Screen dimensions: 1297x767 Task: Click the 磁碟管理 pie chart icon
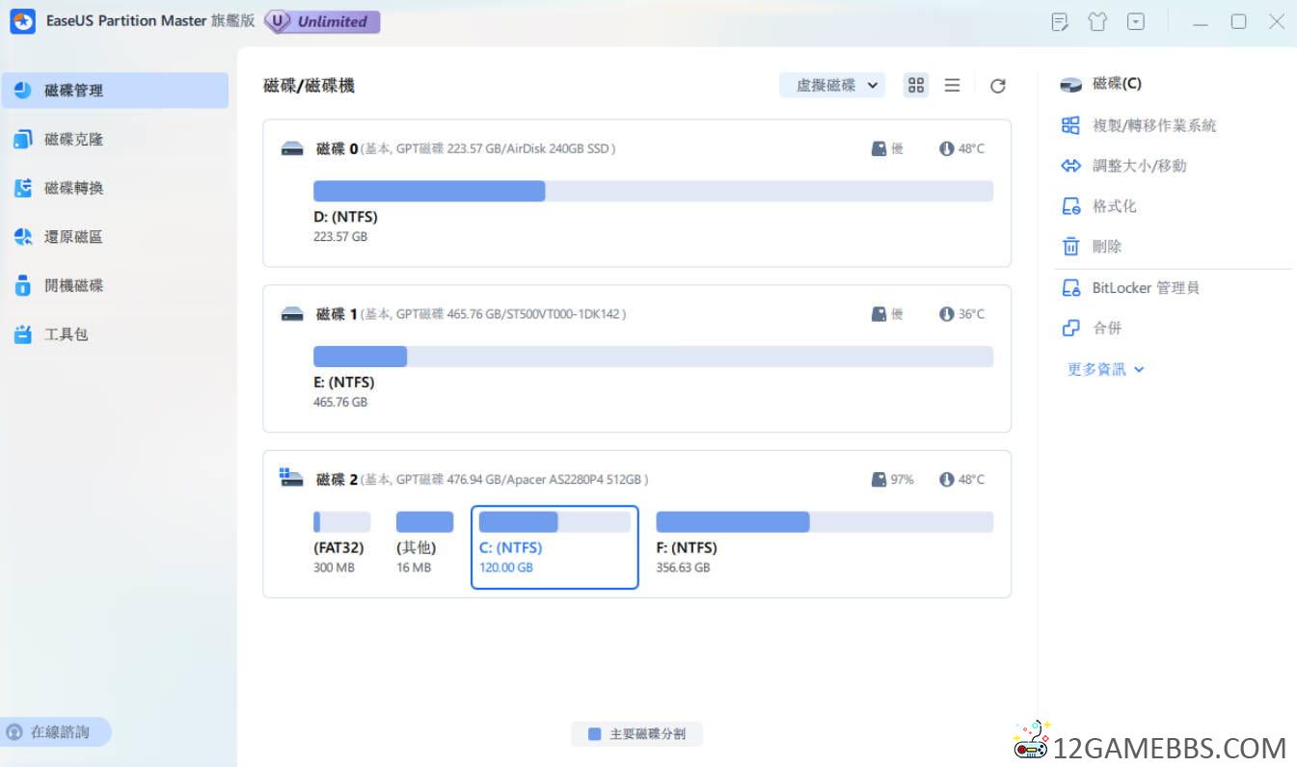coord(23,91)
